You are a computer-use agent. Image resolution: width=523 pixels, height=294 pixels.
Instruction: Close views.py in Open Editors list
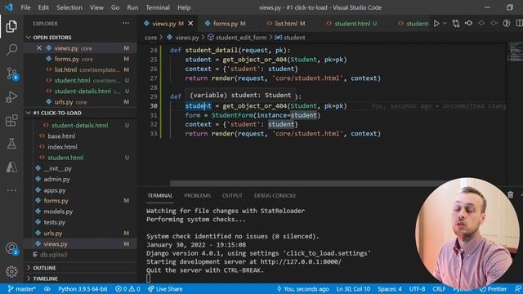click(39, 48)
